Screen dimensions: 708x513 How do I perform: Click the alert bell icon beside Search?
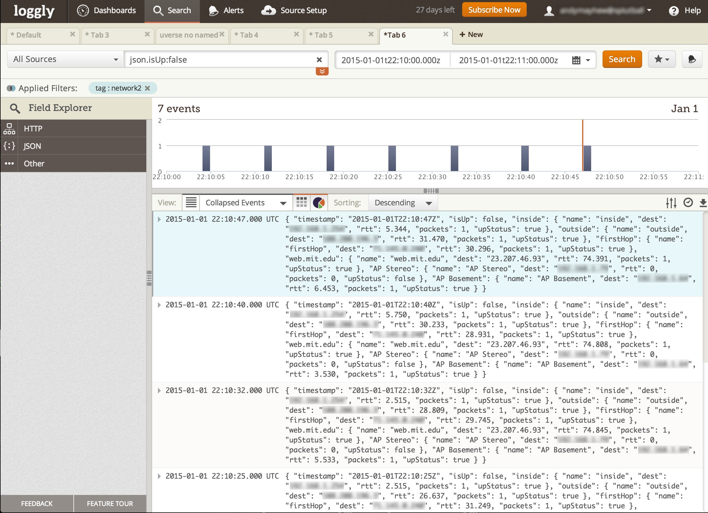[x=692, y=59]
